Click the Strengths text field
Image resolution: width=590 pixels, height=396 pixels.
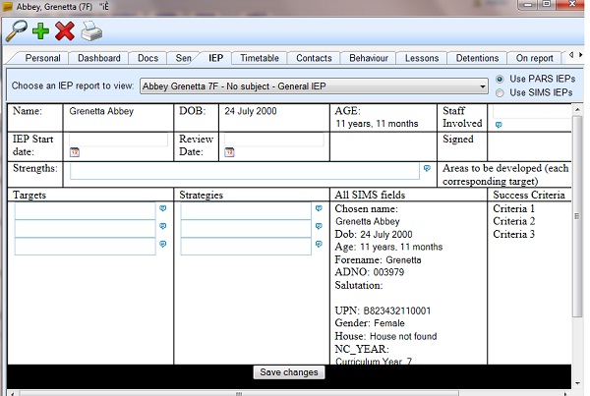[x=245, y=172]
